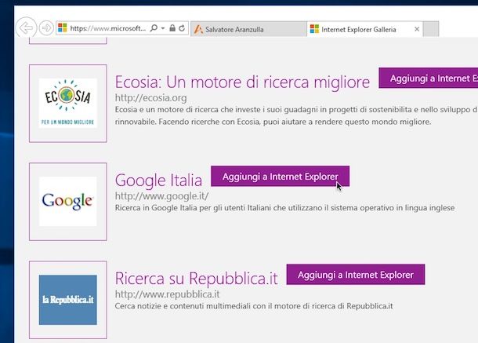Open a new tab with the blank tab button
The height and width of the screenshot is (343, 478).
tap(431, 29)
